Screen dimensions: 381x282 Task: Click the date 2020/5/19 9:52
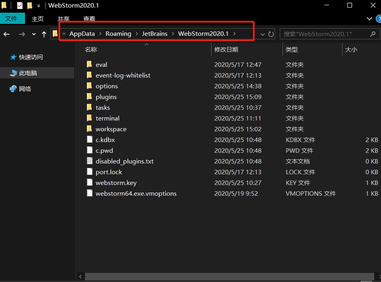click(x=236, y=194)
